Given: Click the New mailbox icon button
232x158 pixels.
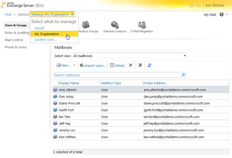Looking at the screenshot, I should pos(63,65).
